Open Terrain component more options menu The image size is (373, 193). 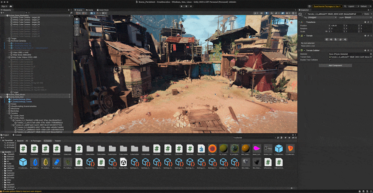(x=371, y=36)
